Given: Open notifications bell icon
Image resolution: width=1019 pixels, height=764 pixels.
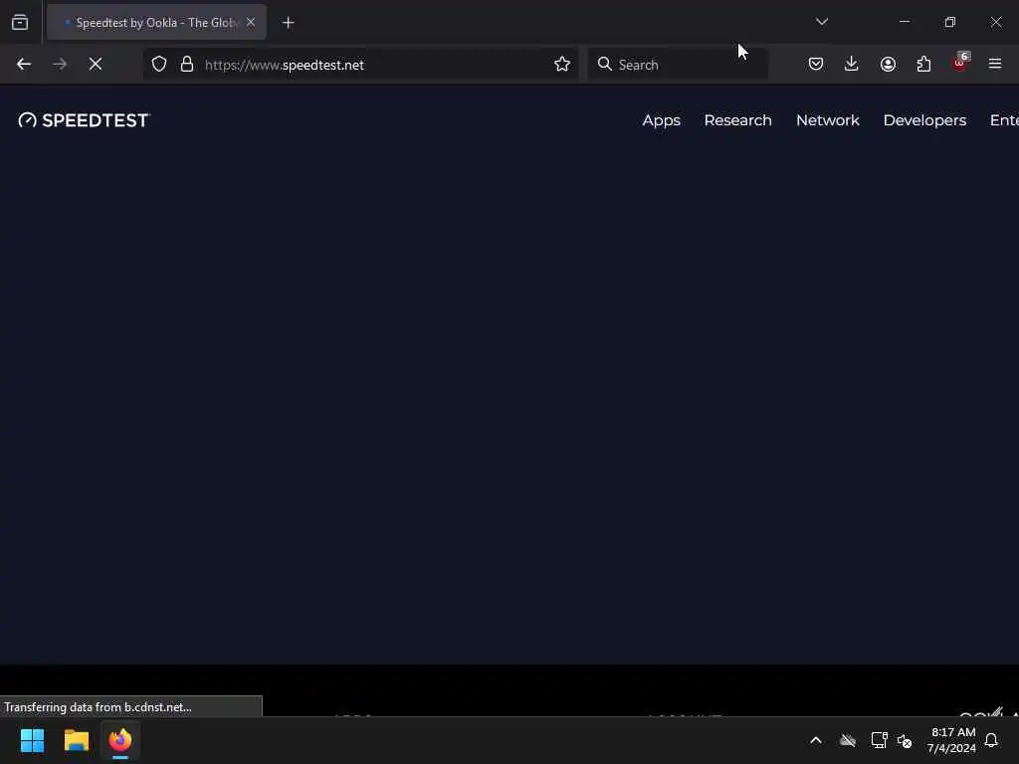Looking at the screenshot, I should click(x=991, y=740).
